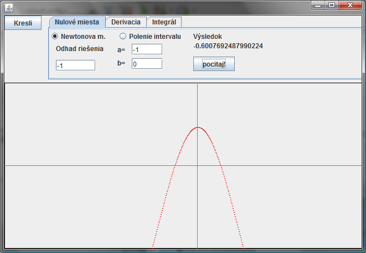The width and height of the screenshot is (366, 253).
Task: Click the peak of the red parabola
Action: [198, 128]
